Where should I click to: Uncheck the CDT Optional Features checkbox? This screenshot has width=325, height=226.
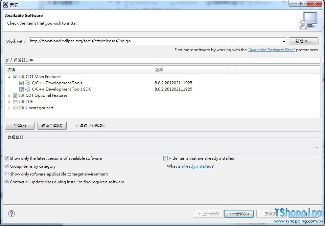click(x=15, y=95)
